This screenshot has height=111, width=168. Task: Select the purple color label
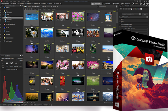140,9
